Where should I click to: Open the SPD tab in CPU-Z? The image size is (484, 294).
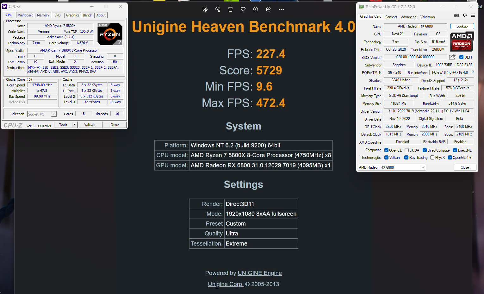(x=57, y=15)
